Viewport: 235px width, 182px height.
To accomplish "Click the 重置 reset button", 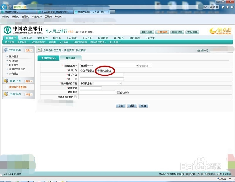I will [132, 106].
